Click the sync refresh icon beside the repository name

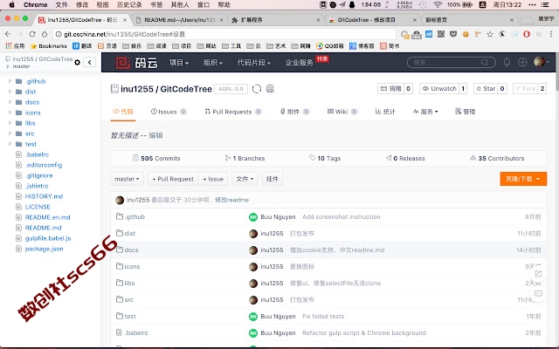click(257, 89)
